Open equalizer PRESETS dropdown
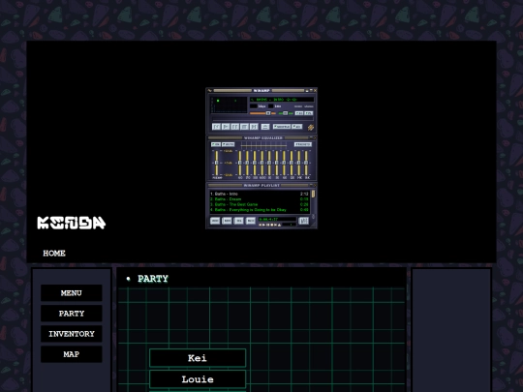 point(303,144)
